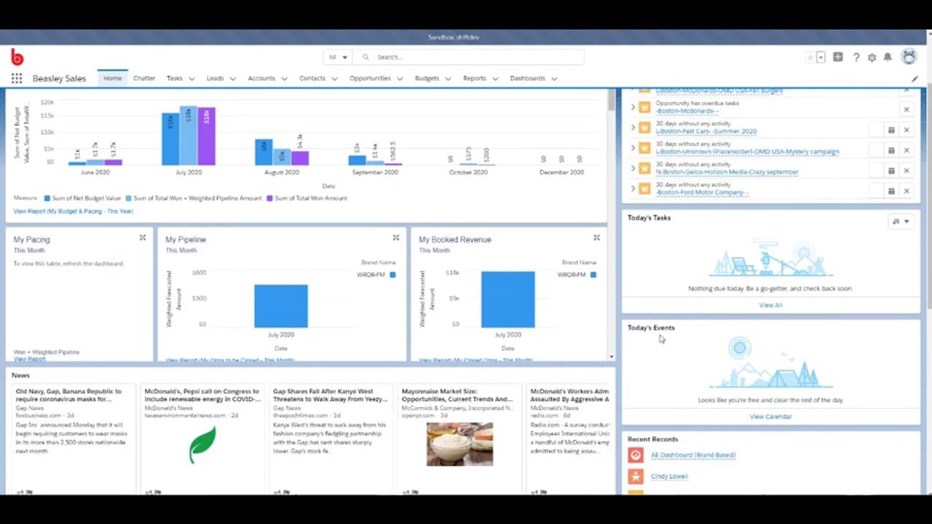Screen dimensions: 932x524
Task: Open the search scope All dropdown
Action: point(339,57)
